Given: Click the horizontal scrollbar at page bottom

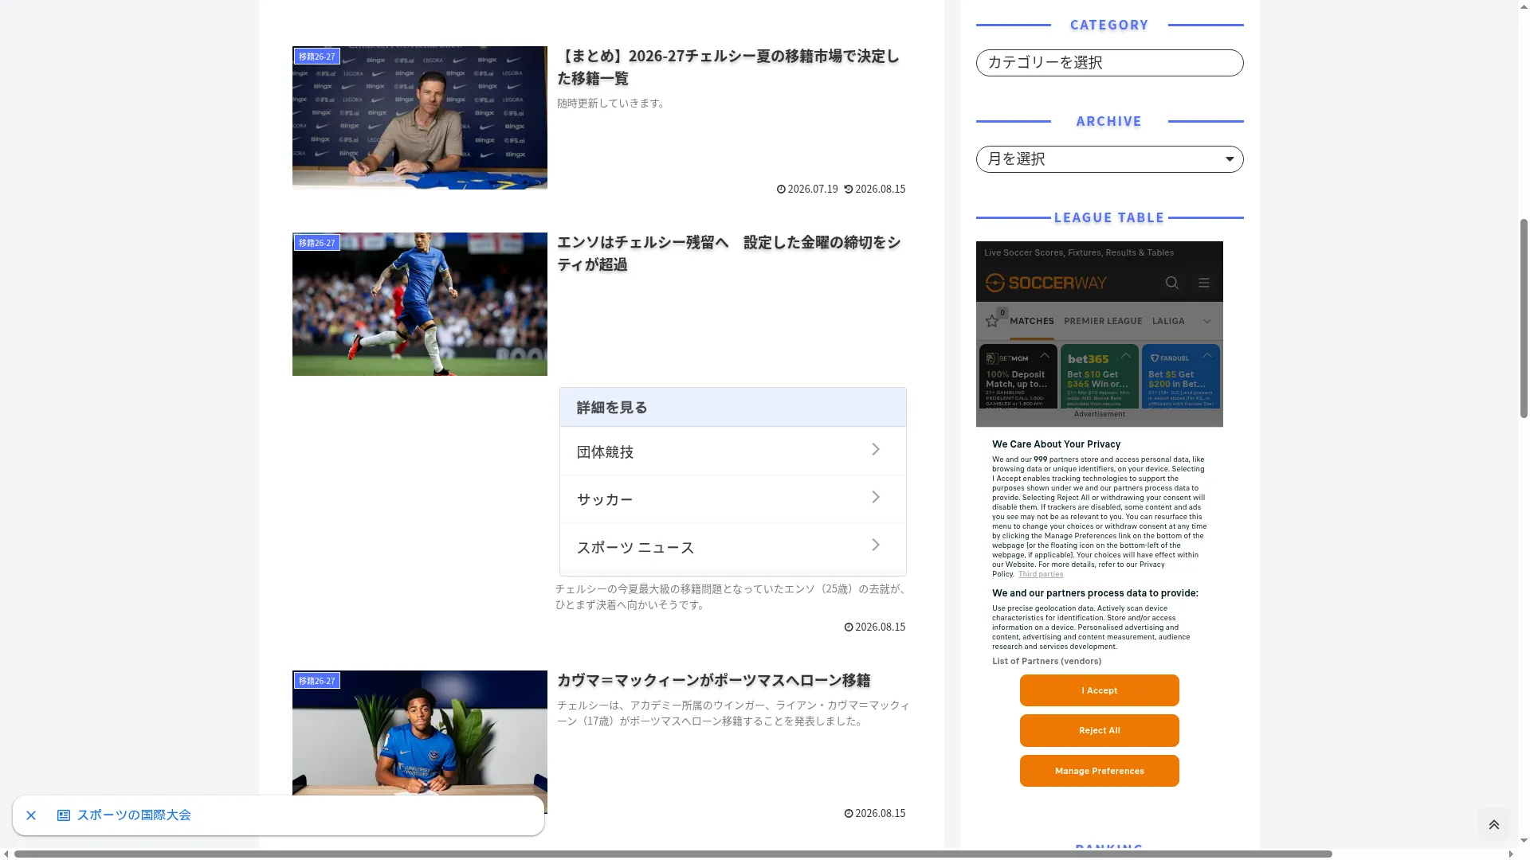Looking at the screenshot, I should click(673, 854).
